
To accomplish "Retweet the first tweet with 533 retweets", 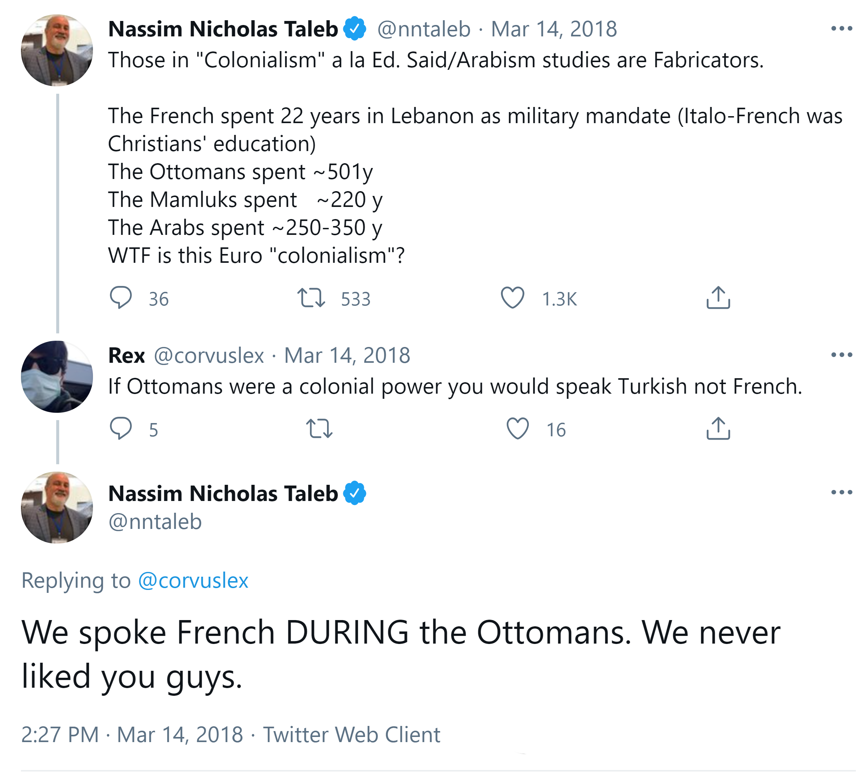I will (311, 297).
